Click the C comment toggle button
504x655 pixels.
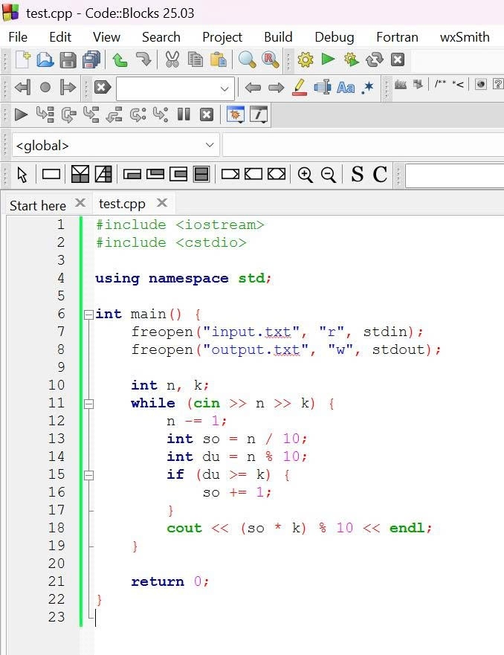380,174
